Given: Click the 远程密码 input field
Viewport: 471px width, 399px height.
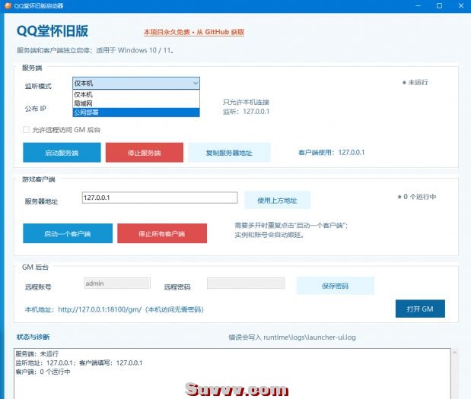Looking at the screenshot, I should point(246,283).
